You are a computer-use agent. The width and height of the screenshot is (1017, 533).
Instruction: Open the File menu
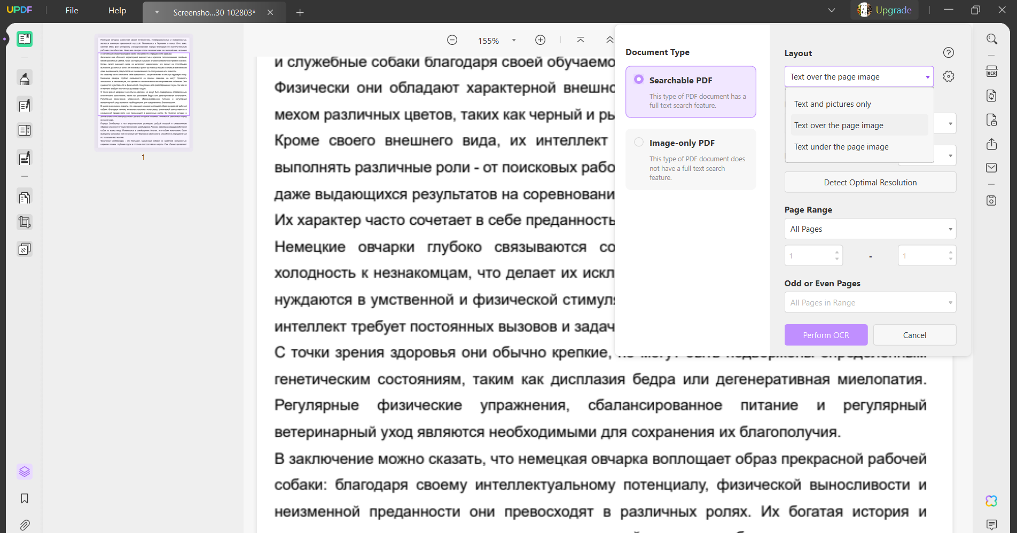72,11
